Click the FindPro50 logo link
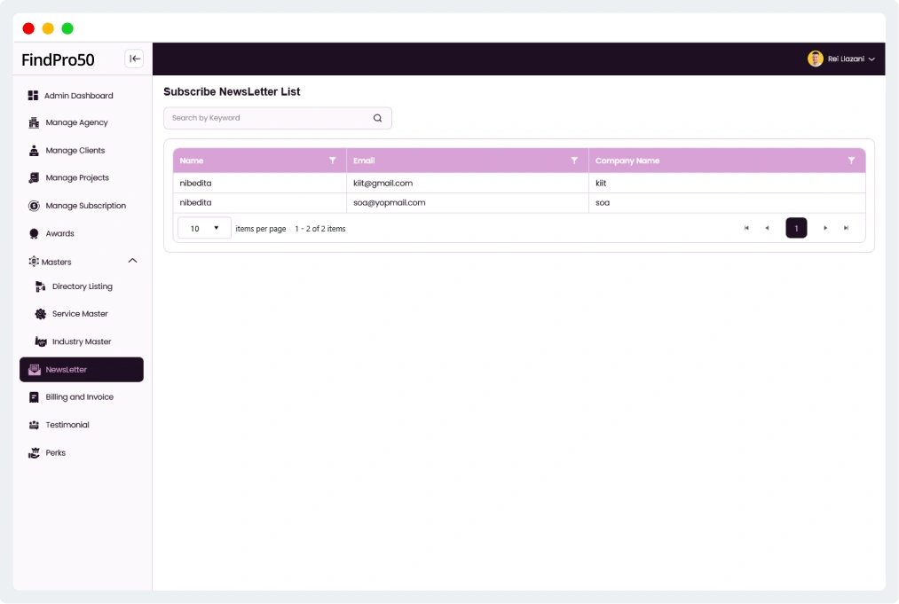The image size is (899, 604). click(x=58, y=59)
